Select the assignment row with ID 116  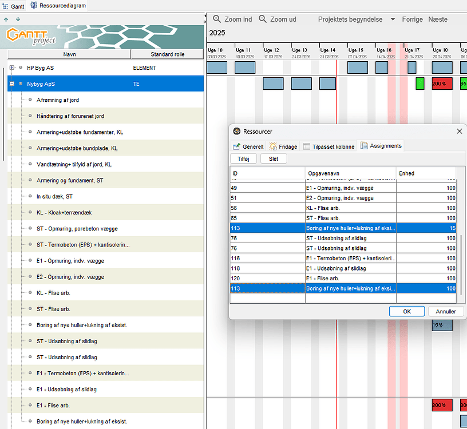(343, 258)
